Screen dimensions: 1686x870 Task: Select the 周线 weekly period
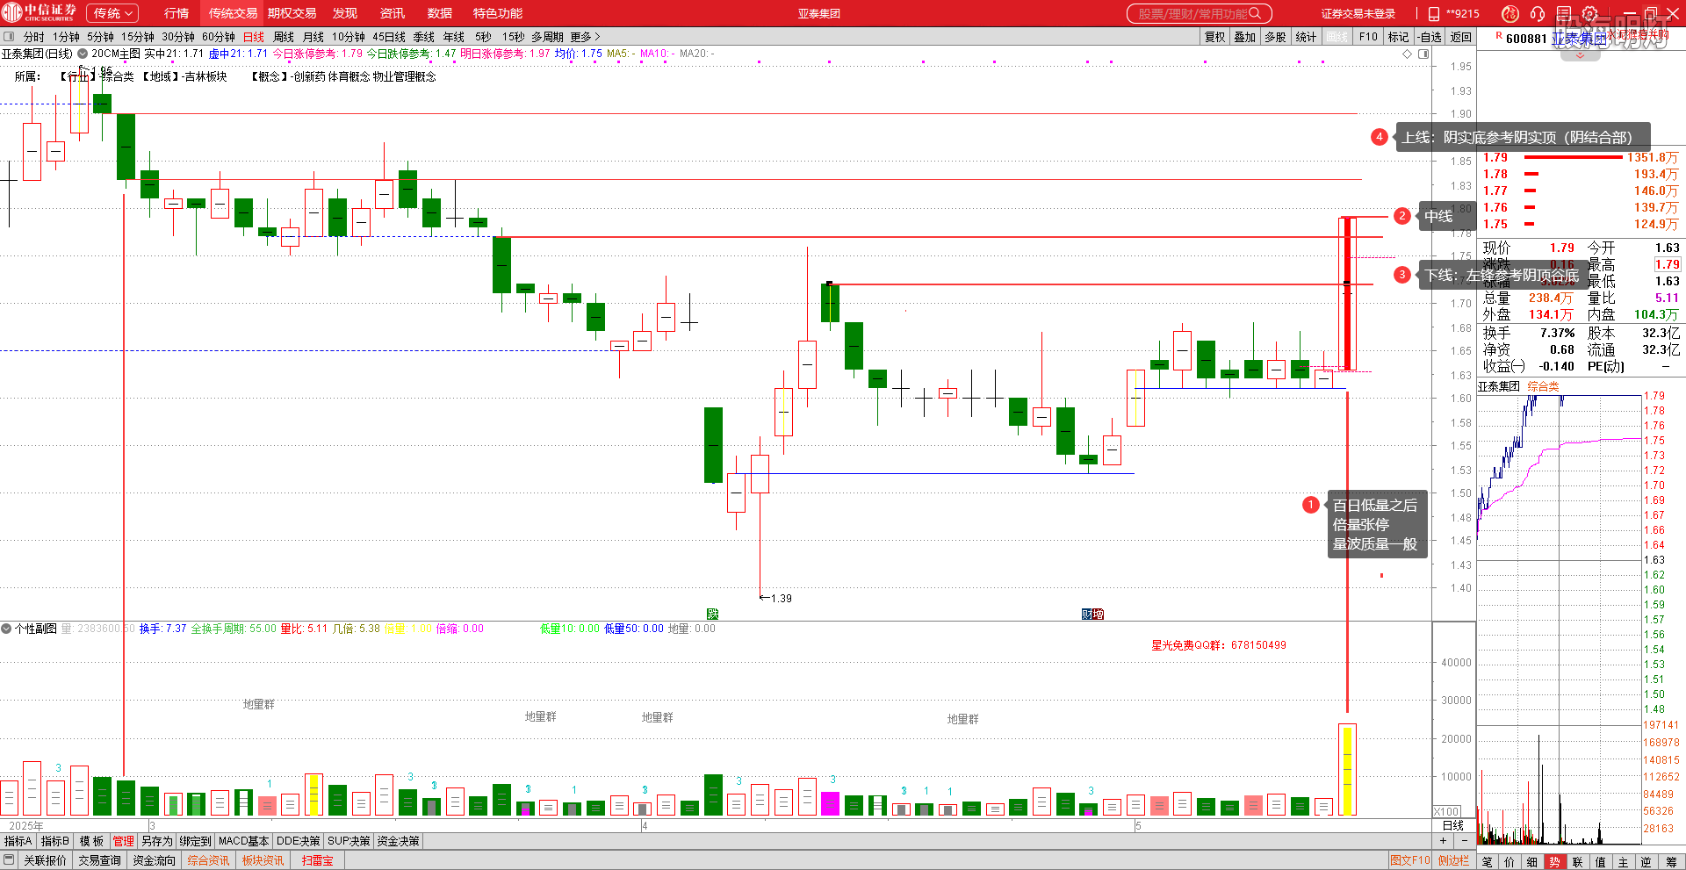[x=284, y=37]
